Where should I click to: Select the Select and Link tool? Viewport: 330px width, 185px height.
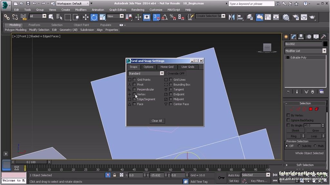7,17
